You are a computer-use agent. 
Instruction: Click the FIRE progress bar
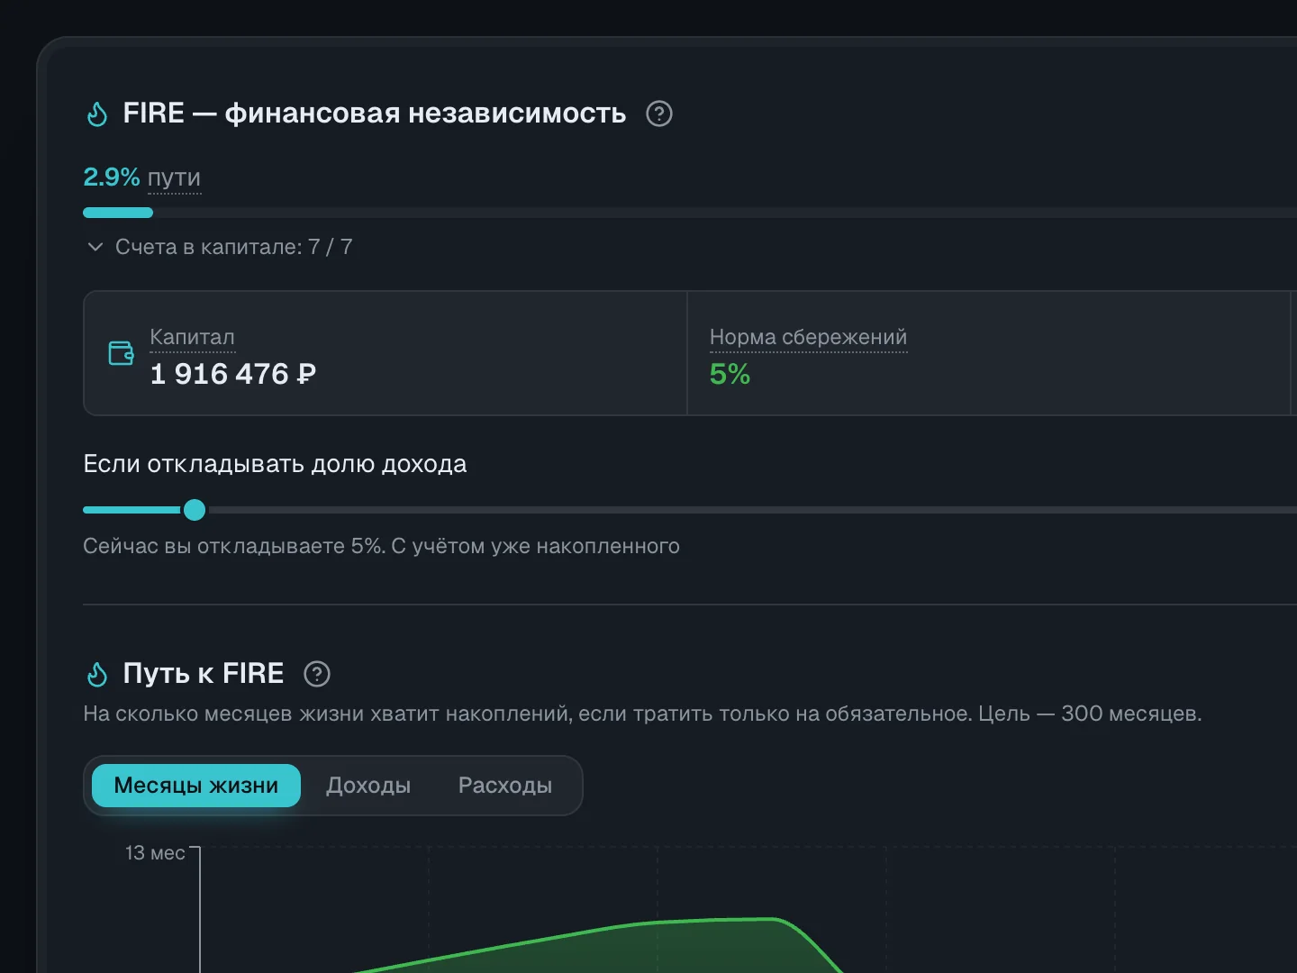coord(690,213)
